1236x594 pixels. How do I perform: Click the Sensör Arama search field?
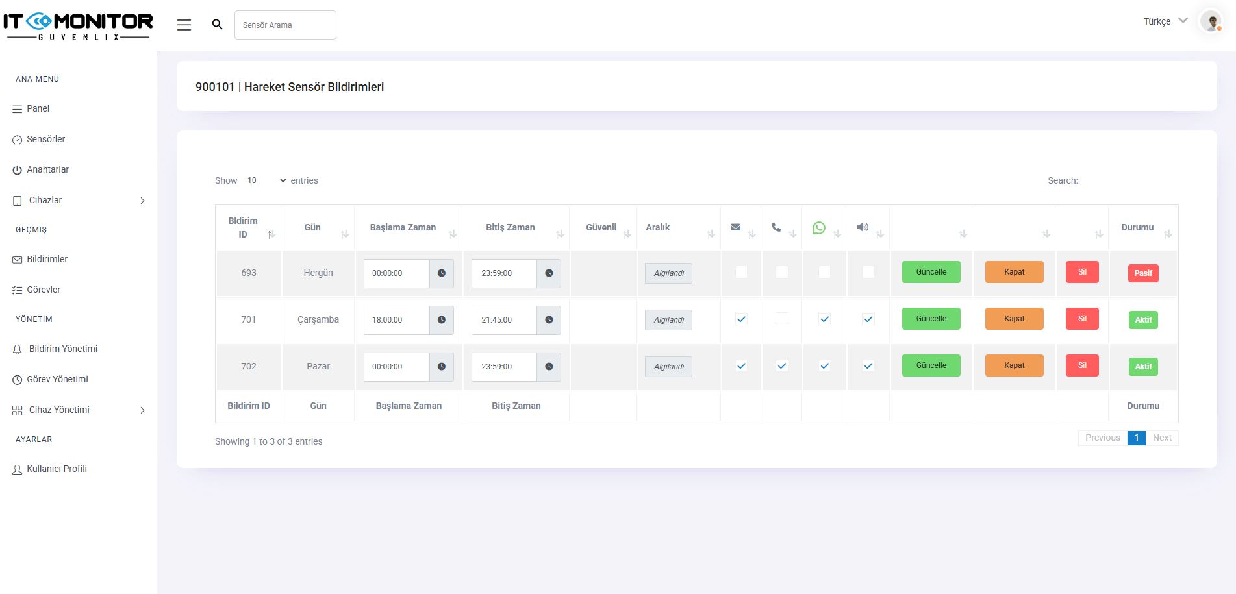(285, 25)
